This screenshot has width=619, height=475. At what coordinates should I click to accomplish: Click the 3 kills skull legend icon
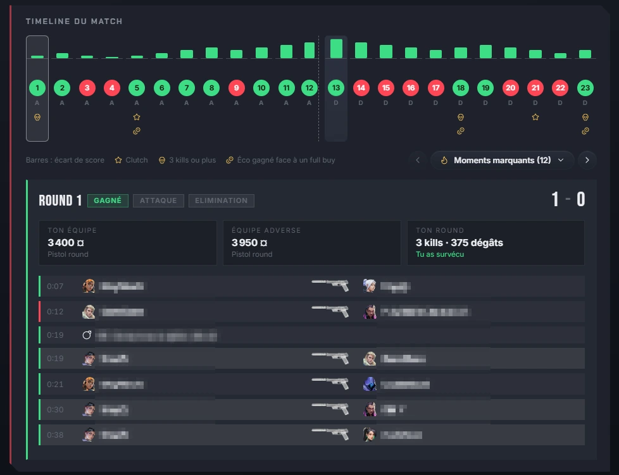click(x=161, y=160)
